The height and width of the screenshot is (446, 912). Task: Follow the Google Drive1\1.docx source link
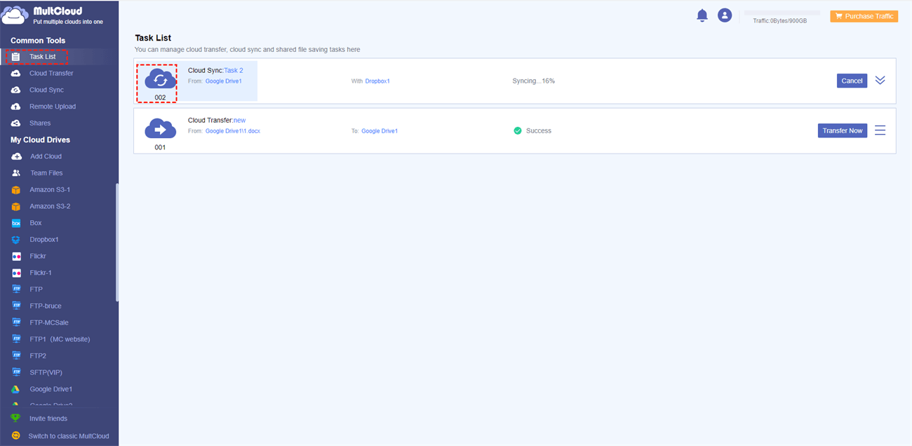(233, 131)
